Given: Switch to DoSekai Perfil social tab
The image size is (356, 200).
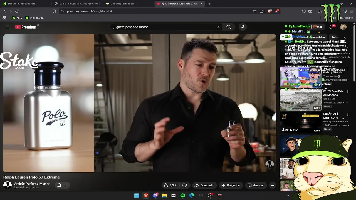Looking at the screenshot, I should pos(128,4).
